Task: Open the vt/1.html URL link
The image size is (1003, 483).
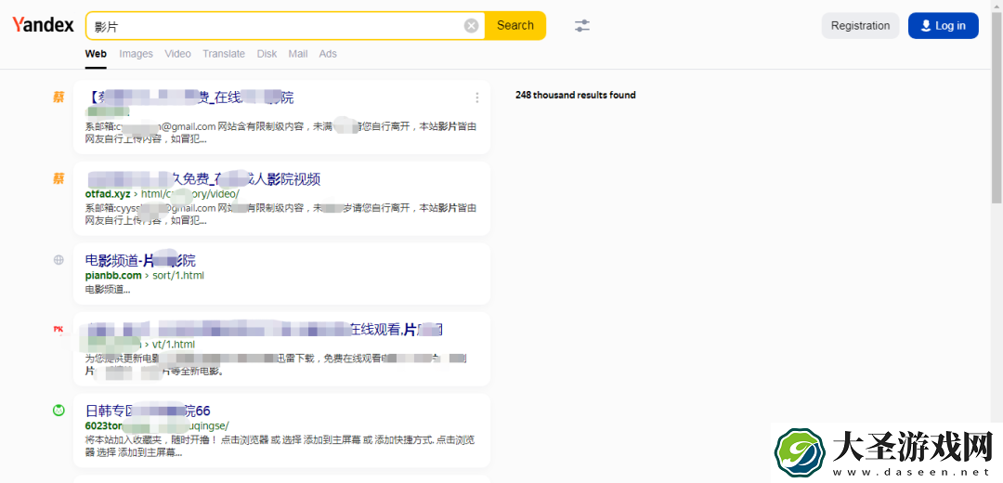Action: coord(140,345)
